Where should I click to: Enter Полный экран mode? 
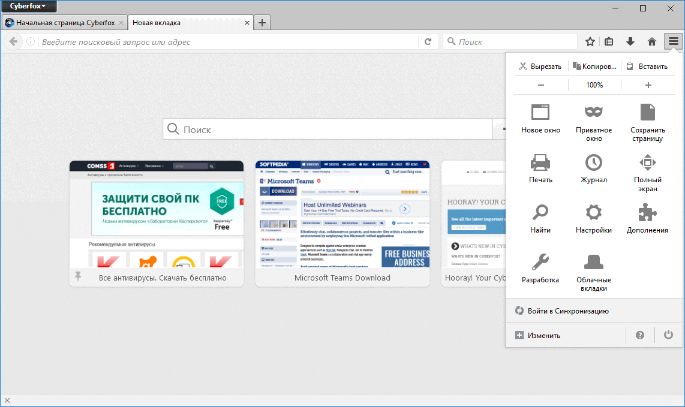pos(647,173)
